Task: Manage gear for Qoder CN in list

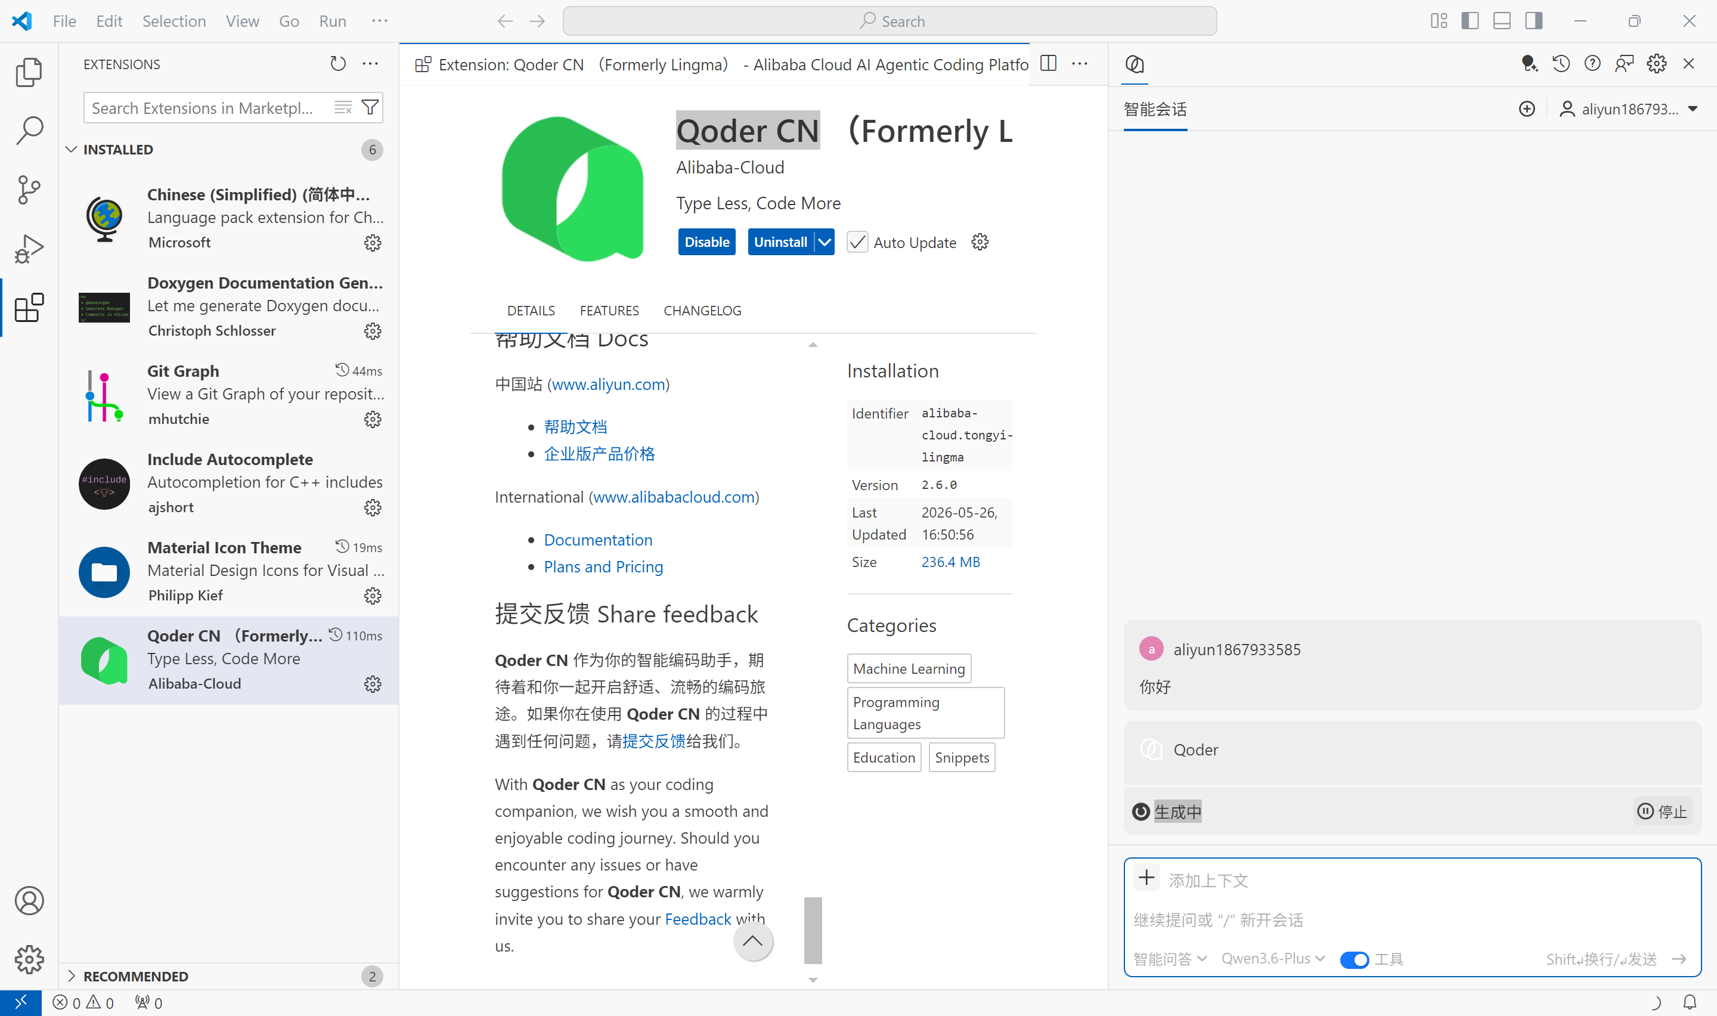Action: click(372, 684)
